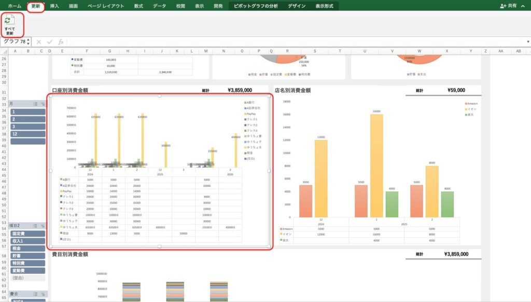Image resolution: width=531 pixels, height=302 pixels.
Task: Click the name box stepper arrows
Action: coord(28,42)
